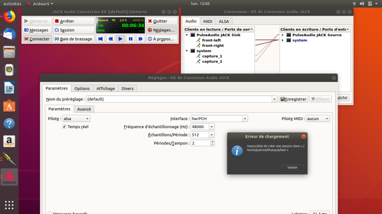Increase Périodes/Tampon value
This screenshot has width=382, height=214.
(x=212, y=142)
